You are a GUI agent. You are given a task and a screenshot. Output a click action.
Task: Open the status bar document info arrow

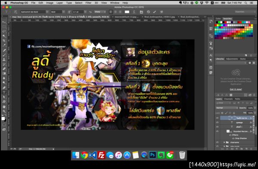coord(53,149)
